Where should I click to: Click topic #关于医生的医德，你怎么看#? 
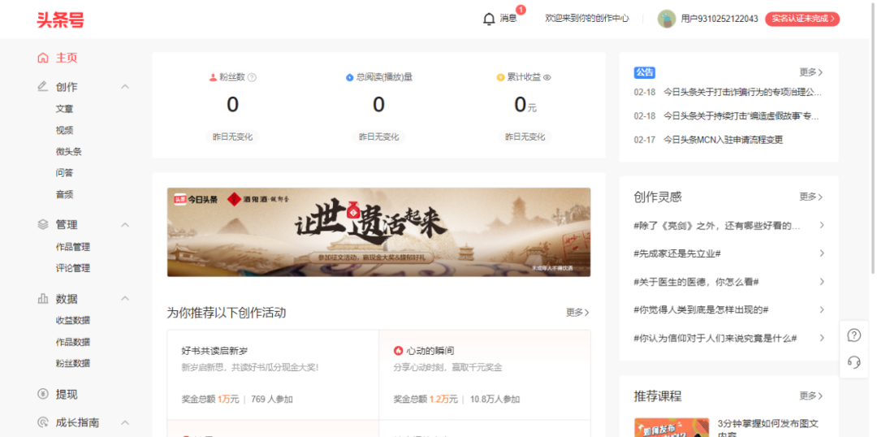pos(697,281)
